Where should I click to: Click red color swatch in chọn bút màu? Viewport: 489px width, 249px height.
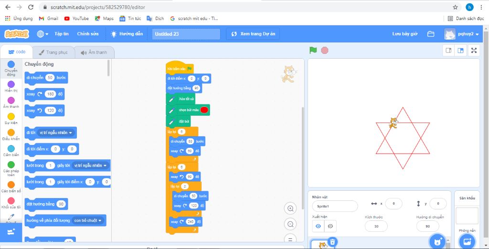(x=204, y=110)
